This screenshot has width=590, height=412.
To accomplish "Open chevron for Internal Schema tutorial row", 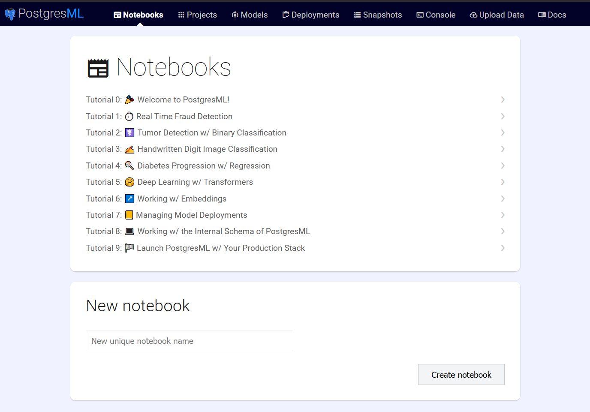I will pyautogui.click(x=503, y=232).
